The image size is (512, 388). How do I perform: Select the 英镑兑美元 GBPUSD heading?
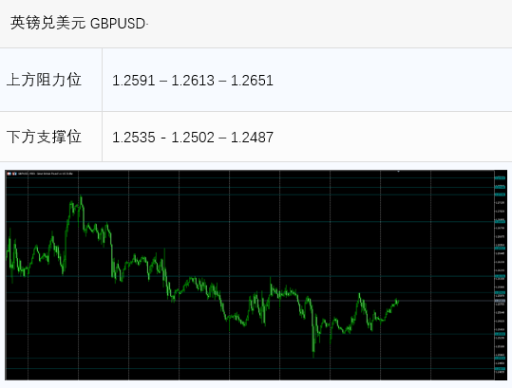point(79,24)
